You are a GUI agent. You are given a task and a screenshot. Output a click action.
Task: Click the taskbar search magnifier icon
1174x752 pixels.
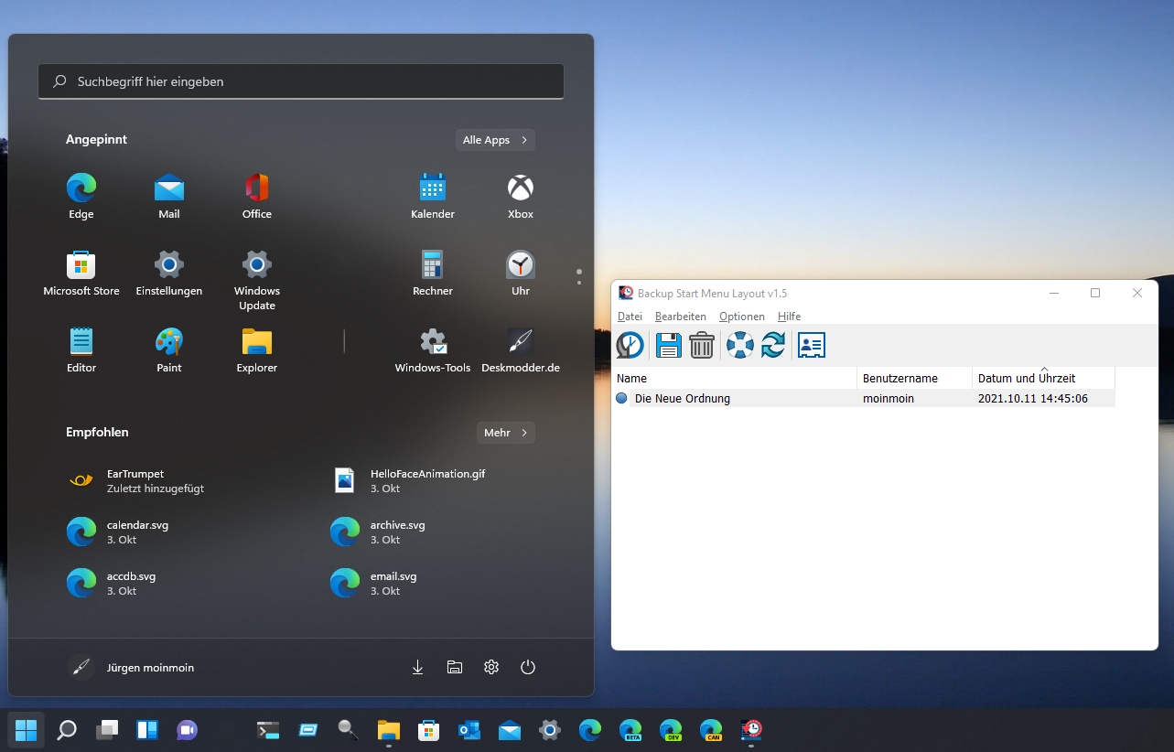point(67,730)
